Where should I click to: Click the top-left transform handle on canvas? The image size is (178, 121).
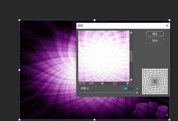point(20,20)
